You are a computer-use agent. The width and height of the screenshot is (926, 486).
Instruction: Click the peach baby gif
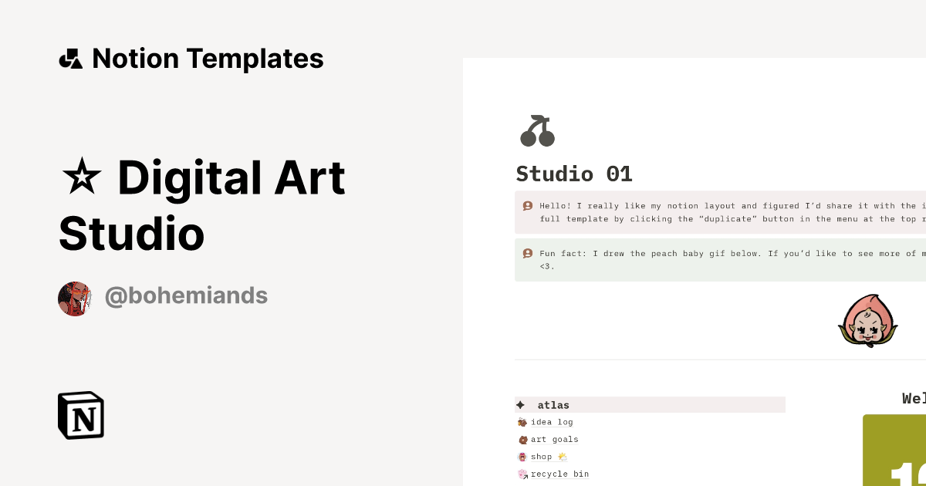(x=869, y=320)
